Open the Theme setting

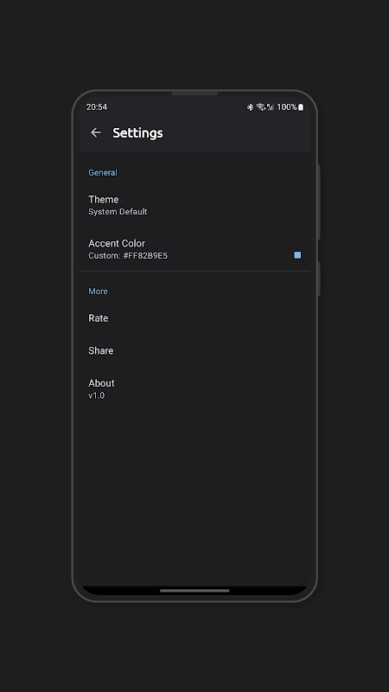tap(194, 205)
